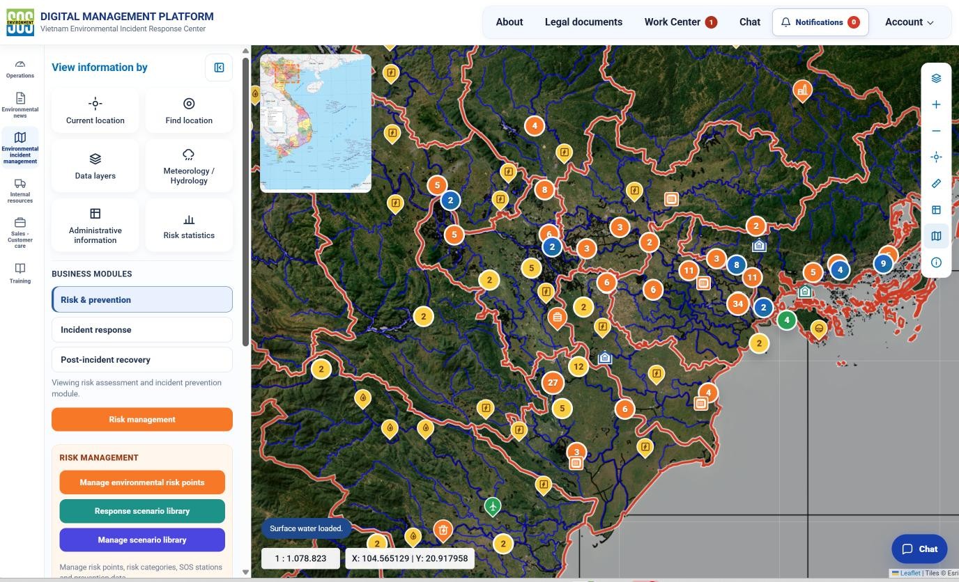Open the Response scenario library
This screenshot has width=959, height=582.
(x=142, y=511)
